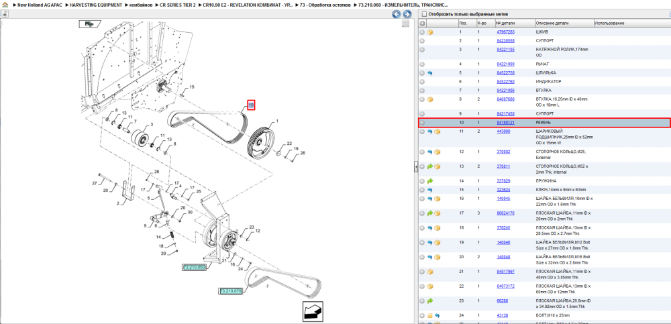Viewport: 671px width, 324px height.
Task: Click package icon in row 47967283
Action: [430, 32]
